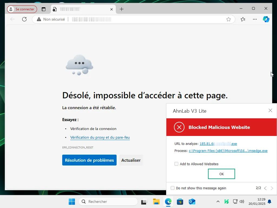Click the Rechercher taskbar search box
This screenshot has height=208, width=277.
[x=108, y=201]
